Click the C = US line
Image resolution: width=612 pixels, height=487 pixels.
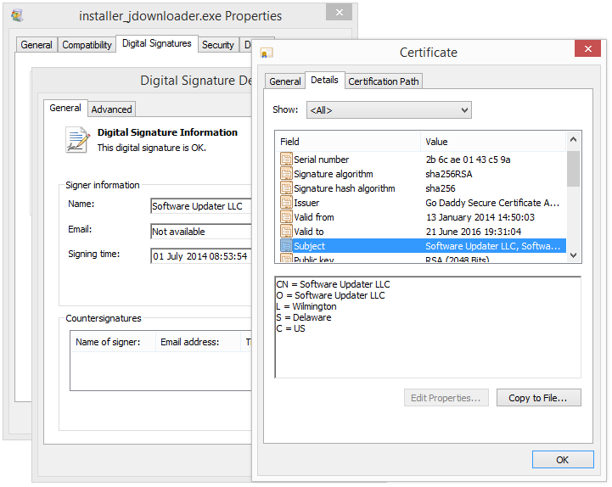(x=290, y=328)
